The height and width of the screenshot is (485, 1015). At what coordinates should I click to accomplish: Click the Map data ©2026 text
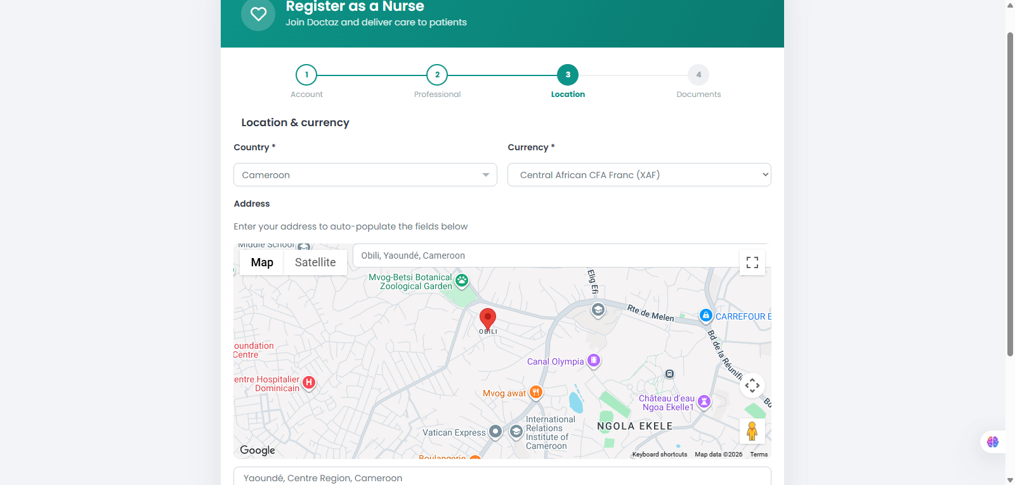click(x=718, y=455)
